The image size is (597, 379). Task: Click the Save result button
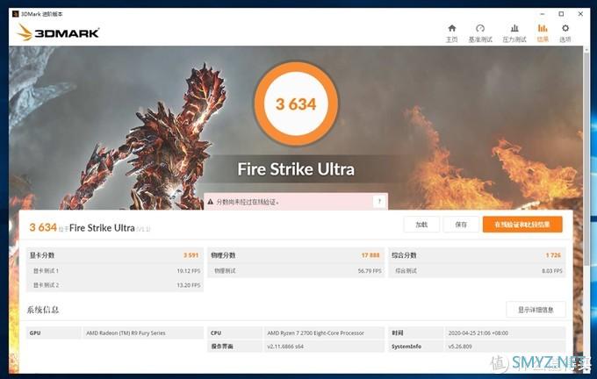click(461, 225)
